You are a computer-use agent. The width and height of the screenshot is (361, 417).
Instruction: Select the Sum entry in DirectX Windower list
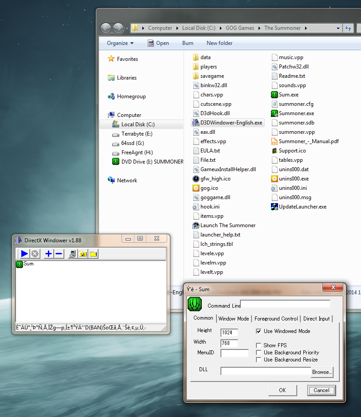(x=25, y=264)
